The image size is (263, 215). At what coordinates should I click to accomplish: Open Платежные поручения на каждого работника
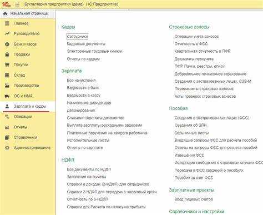[107, 133]
